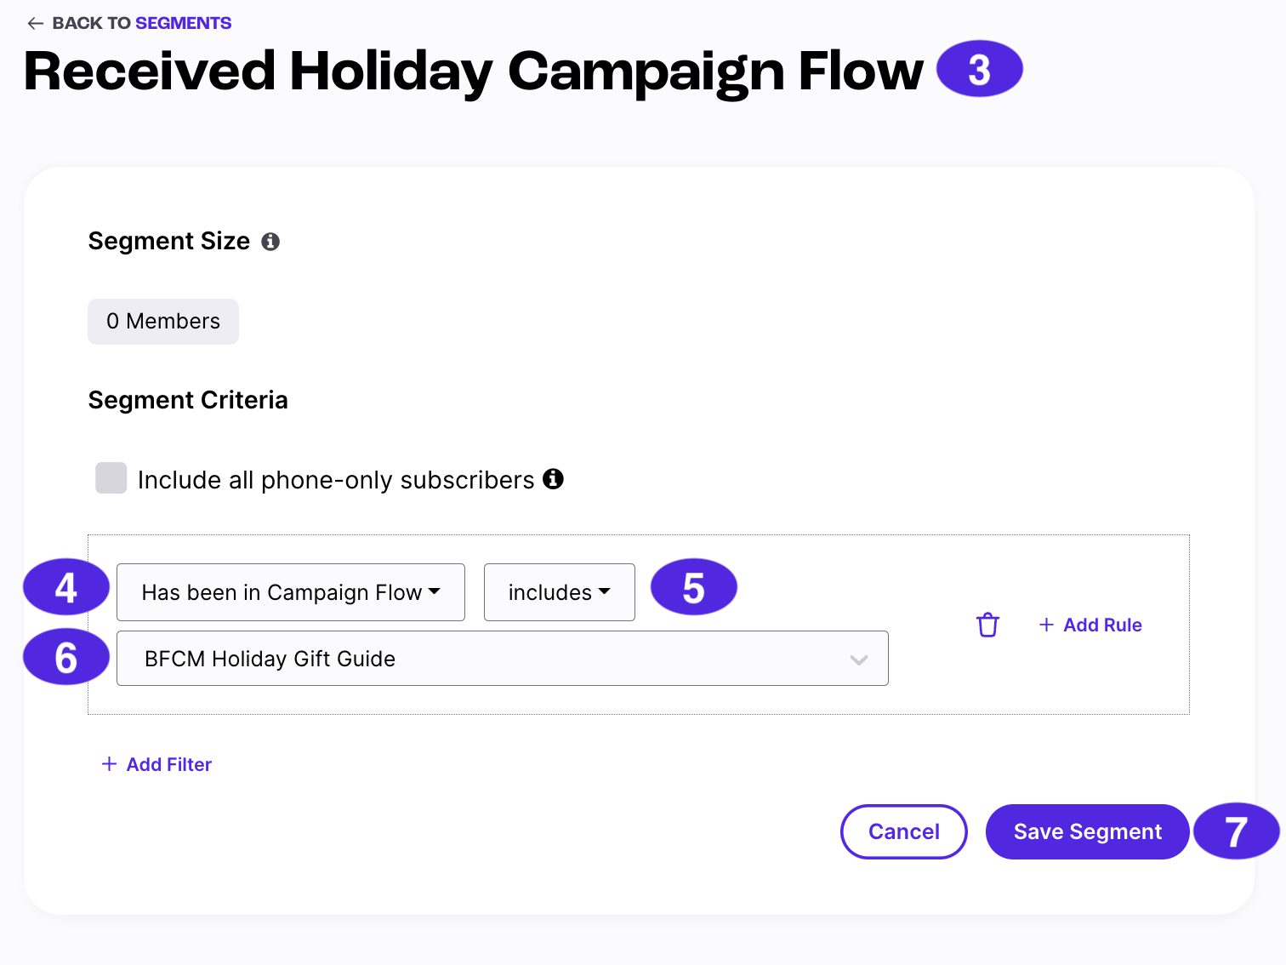
Task: Expand the chevron on the campaign flow selector
Action: pos(859,658)
